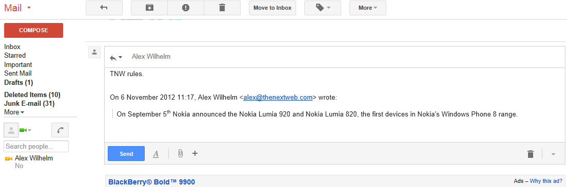
Task: Click the reply arrow icon in the toolbar
Action: click(104, 8)
